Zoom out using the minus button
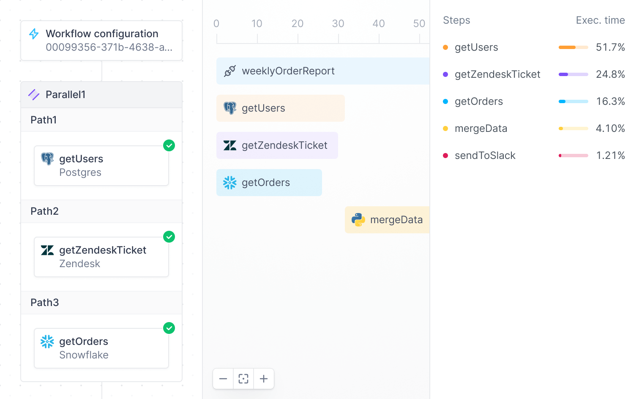Image resolution: width=639 pixels, height=399 pixels. click(x=223, y=379)
